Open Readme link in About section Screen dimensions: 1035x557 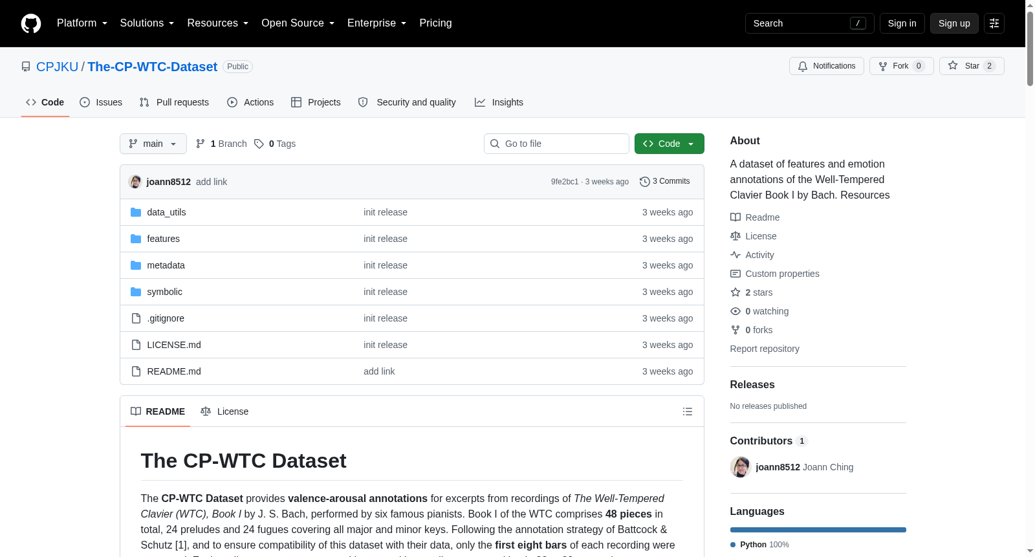tap(755, 217)
